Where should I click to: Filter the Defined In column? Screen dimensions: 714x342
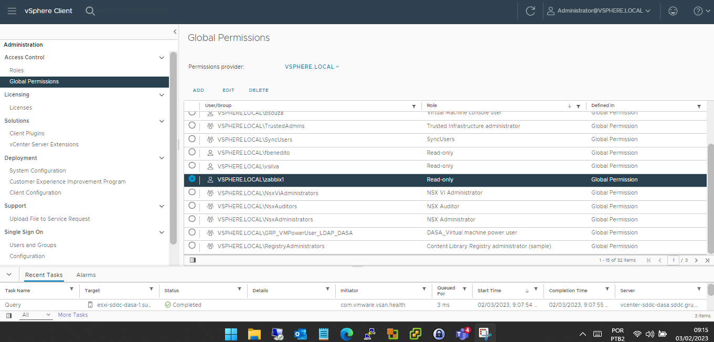(699, 106)
